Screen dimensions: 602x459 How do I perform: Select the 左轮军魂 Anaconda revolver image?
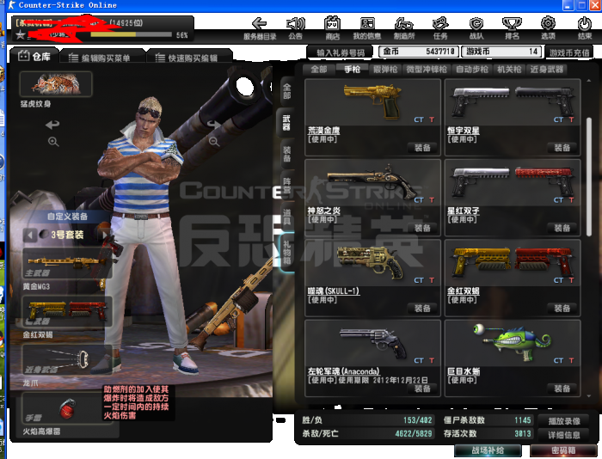coord(373,342)
